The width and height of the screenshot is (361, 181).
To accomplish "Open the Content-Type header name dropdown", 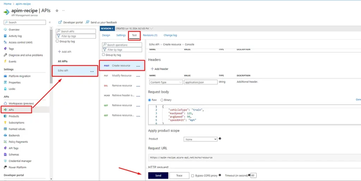I will (166, 82).
